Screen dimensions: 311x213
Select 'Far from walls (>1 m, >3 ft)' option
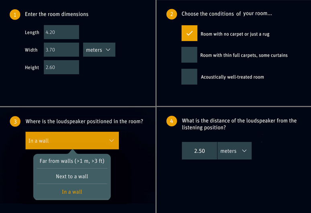[72, 161]
